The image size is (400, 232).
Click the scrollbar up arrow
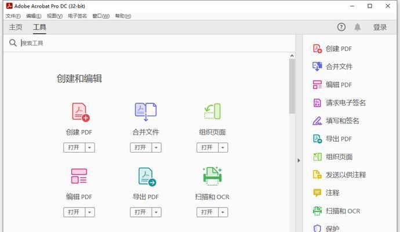coord(292,56)
